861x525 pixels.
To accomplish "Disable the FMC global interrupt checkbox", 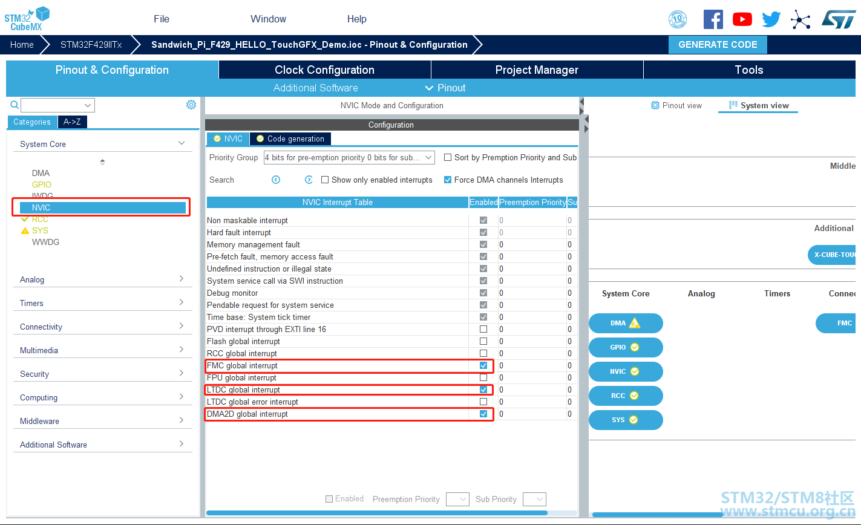I will click(x=483, y=365).
